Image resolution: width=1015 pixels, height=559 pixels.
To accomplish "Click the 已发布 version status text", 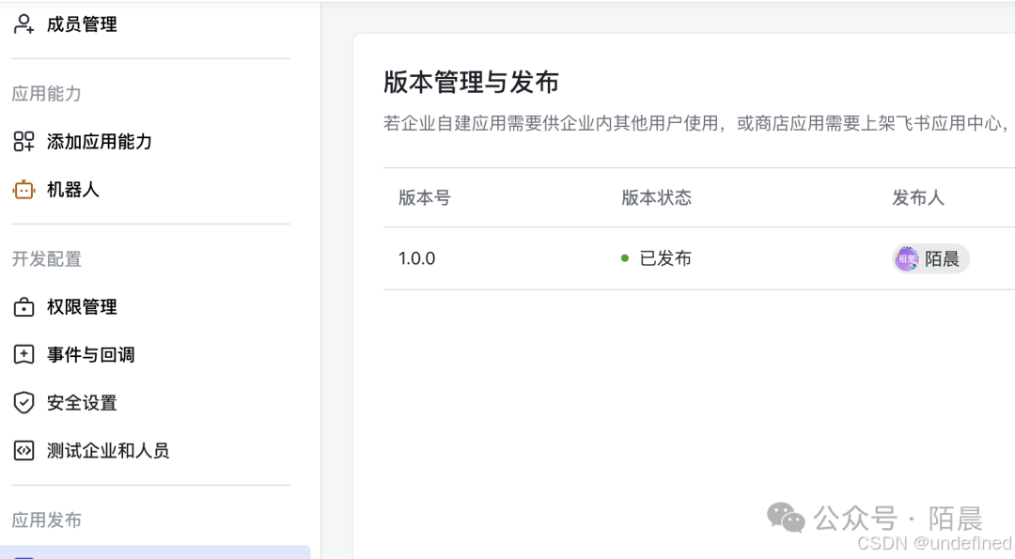I will click(x=667, y=258).
